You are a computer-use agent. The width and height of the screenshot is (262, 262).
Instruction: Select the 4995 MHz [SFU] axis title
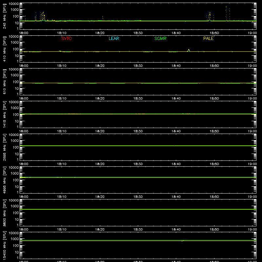(x=4, y=180)
